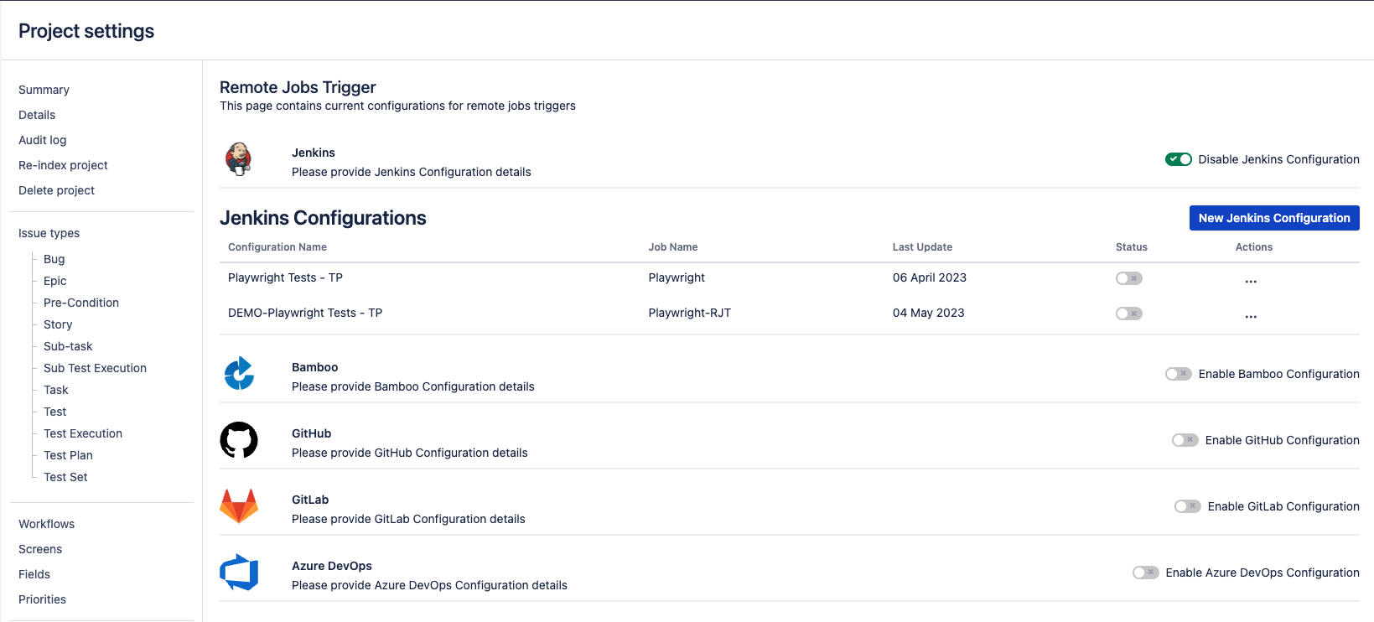Click Actions column header
The height and width of the screenshot is (622, 1374).
(x=1254, y=247)
